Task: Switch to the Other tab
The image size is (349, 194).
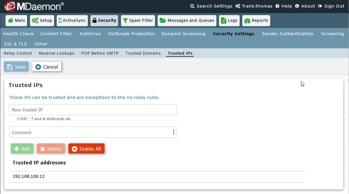Action: pyautogui.click(x=41, y=44)
